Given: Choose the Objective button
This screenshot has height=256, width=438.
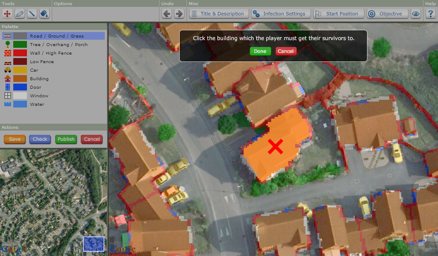Looking at the screenshot, I should (x=388, y=14).
